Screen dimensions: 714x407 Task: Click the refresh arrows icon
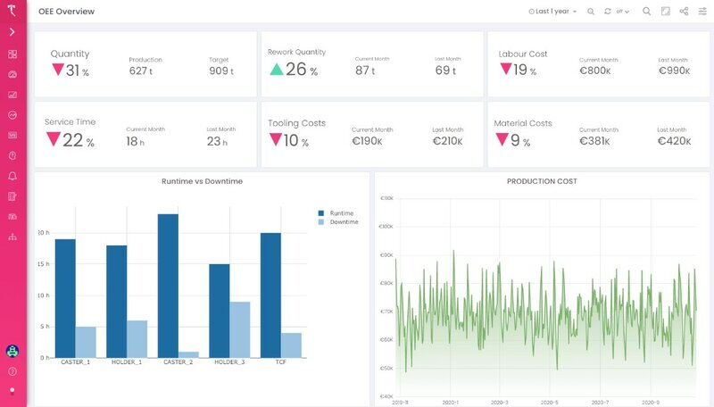click(x=608, y=12)
